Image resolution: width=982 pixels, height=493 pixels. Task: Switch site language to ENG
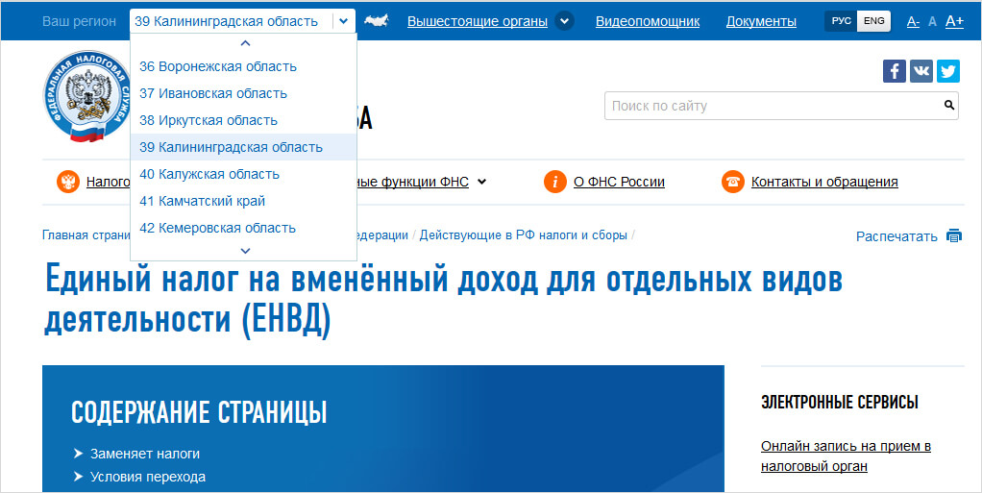(x=873, y=21)
